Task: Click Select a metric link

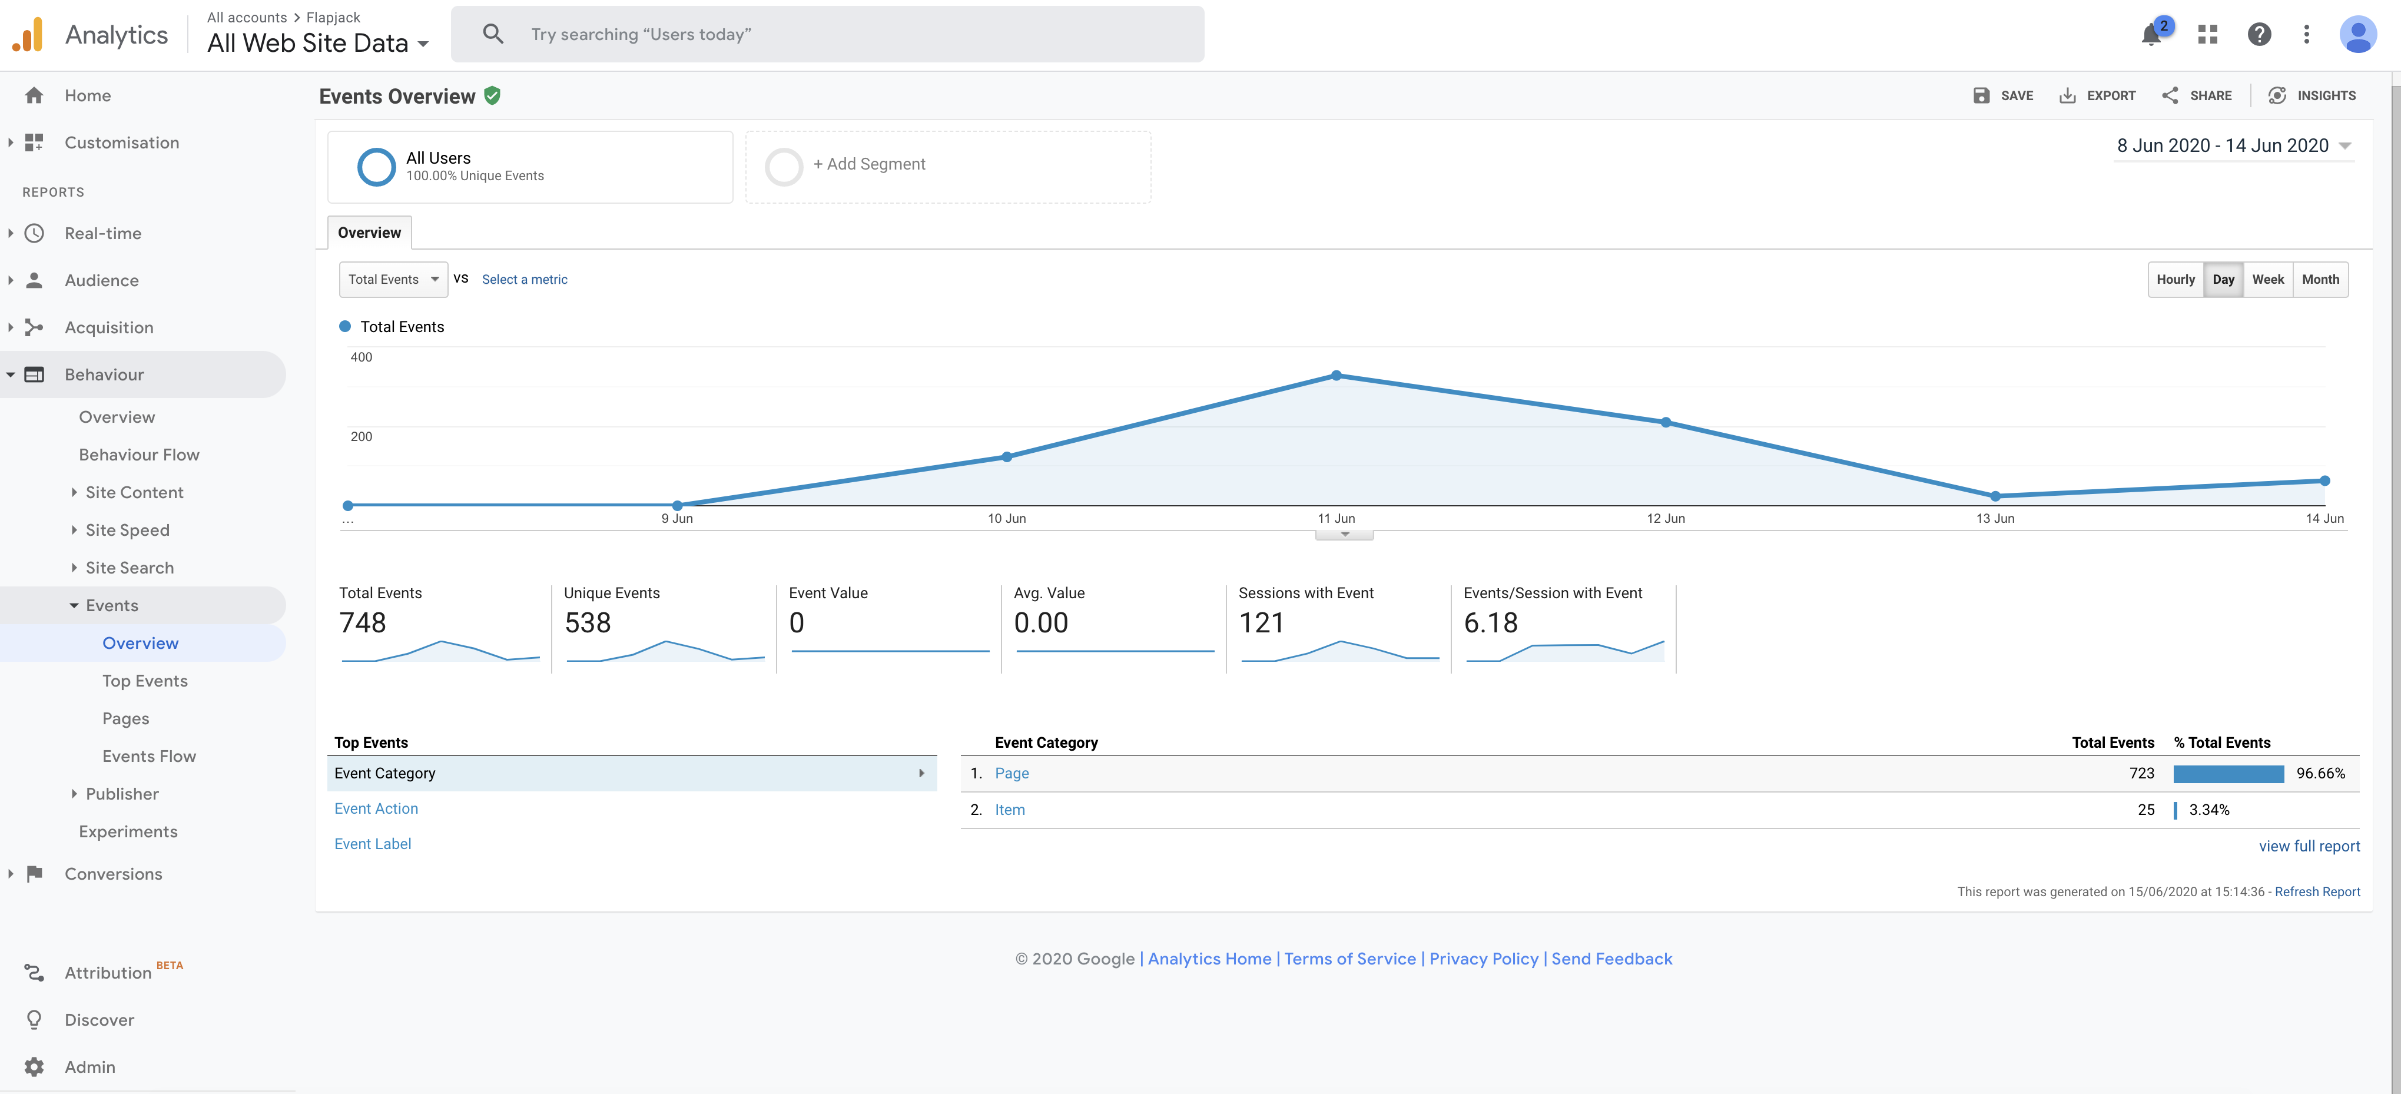Action: (524, 280)
